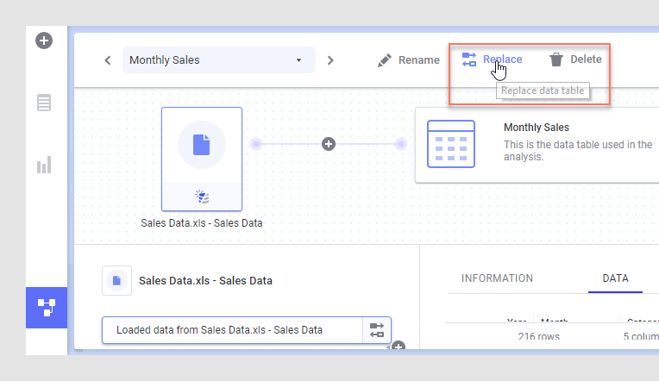The width and height of the screenshot is (659, 381).
Task: Click the small icon at bottom of source node
Action: (x=201, y=197)
